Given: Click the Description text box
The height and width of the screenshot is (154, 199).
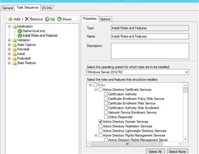Looking at the screenshot, I should click(x=150, y=51).
